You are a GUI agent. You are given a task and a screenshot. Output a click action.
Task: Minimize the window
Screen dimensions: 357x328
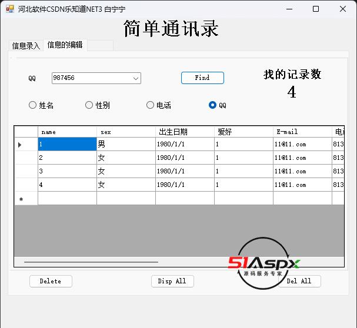coord(289,9)
